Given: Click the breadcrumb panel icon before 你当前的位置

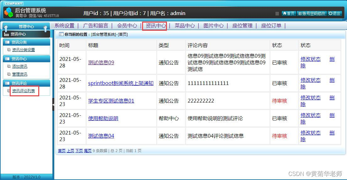Looking at the screenshot, I should pos(61,34).
